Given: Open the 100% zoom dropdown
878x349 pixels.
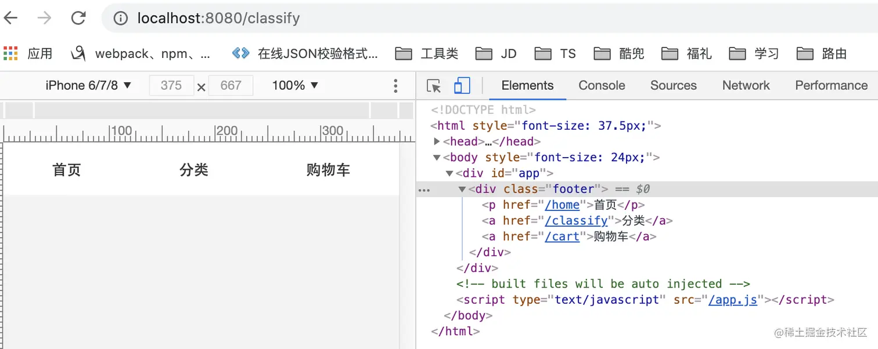Looking at the screenshot, I should pyautogui.click(x=295, y=85).
